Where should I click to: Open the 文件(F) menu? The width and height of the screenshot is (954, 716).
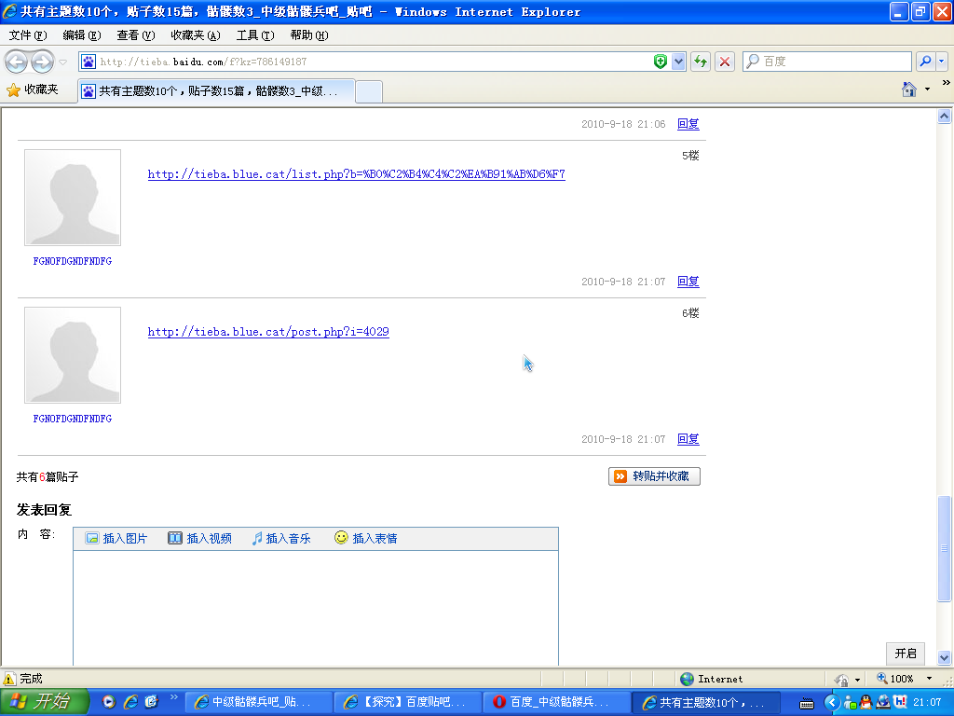coord(27,35)
